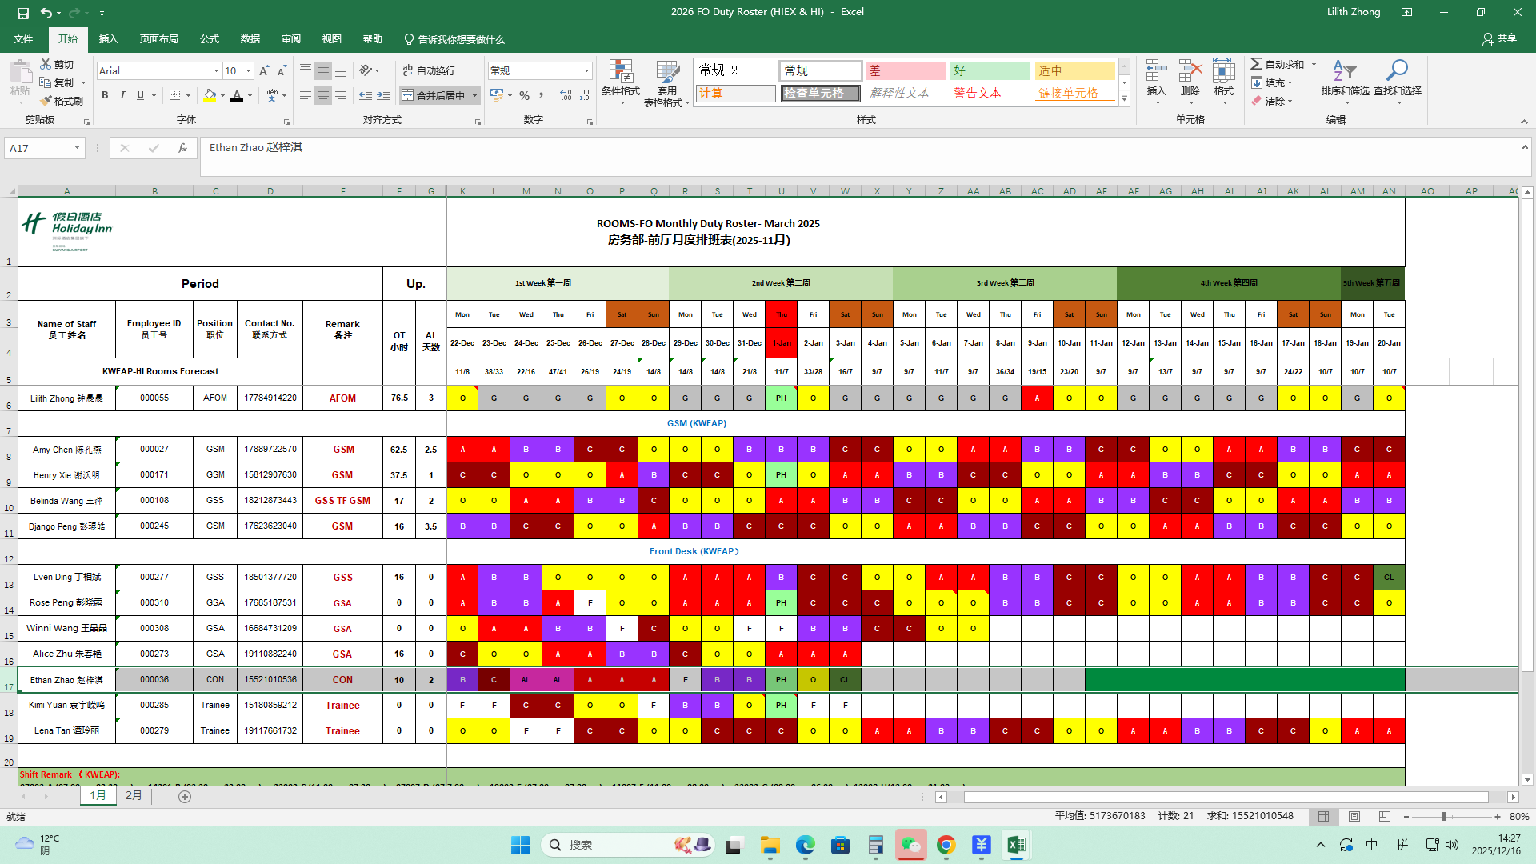Open WeChat from the taskbar
Image resolution: width=1536 pixels, height=864 pixels.
click(910, 845)
